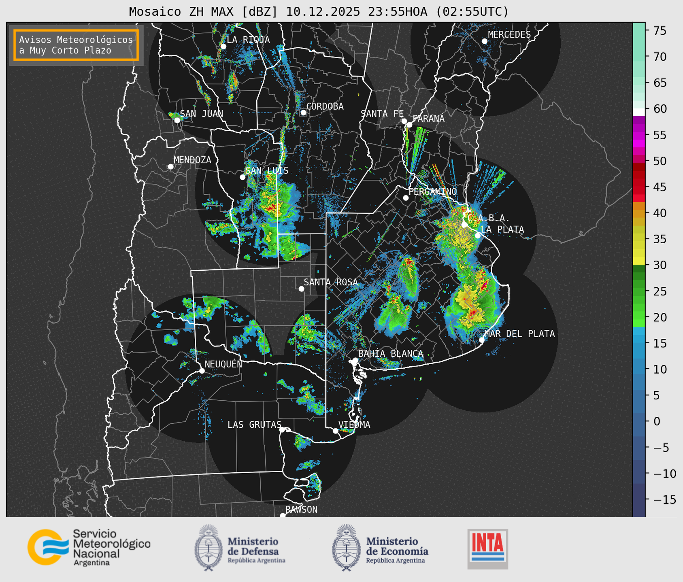Click the green 25 dBZ swatch on scale
683x582 pixels.
(639, 291)
